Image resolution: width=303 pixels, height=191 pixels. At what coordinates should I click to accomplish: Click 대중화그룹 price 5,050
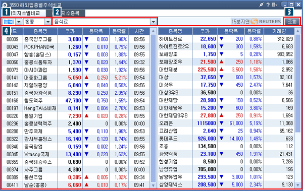[74, 78]
